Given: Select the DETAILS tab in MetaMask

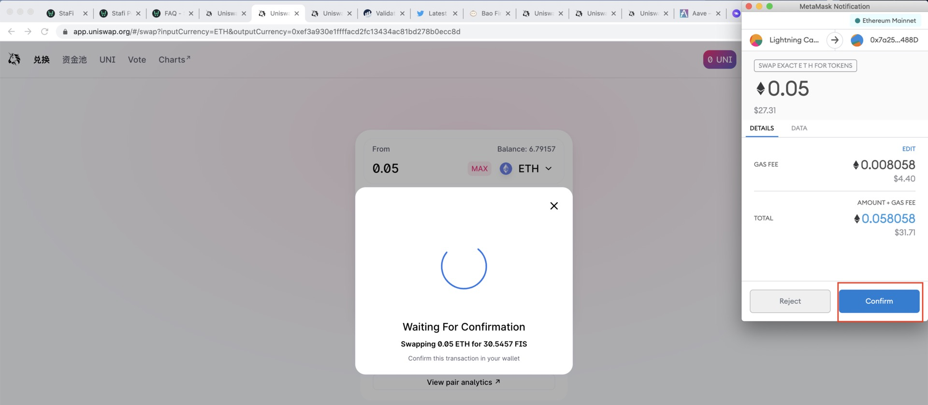Looking at the screenshot, I should (762, 128).
